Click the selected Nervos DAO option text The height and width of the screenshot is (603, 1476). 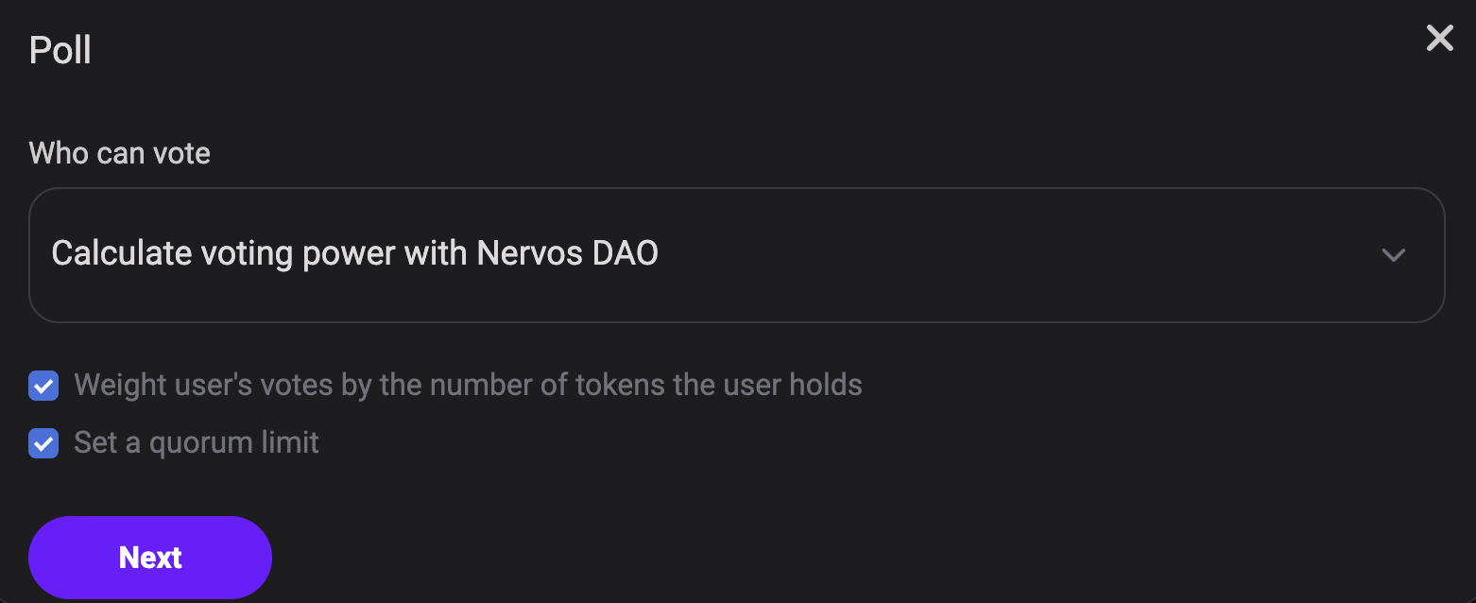[354, 254]
